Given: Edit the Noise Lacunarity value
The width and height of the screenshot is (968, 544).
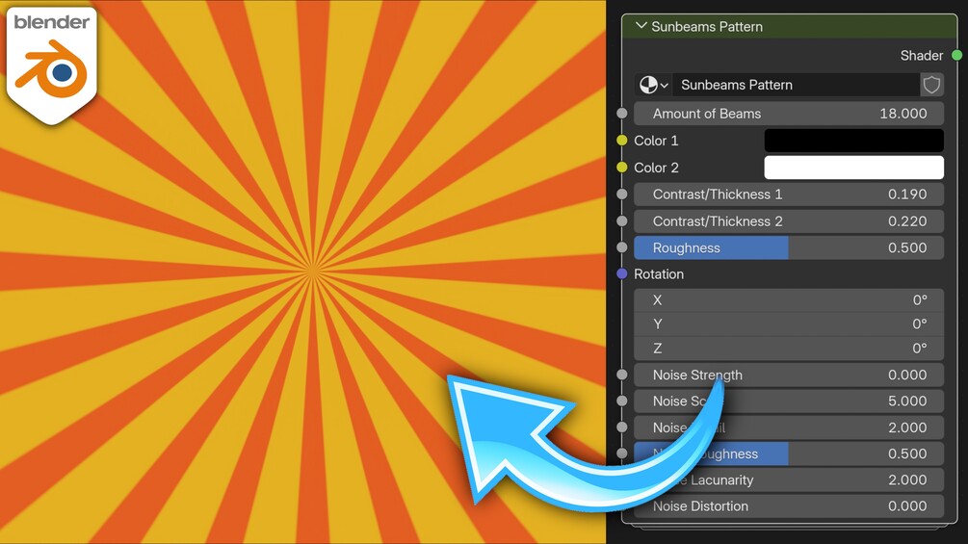Looking at the screenshot, I should pos(788,479).
